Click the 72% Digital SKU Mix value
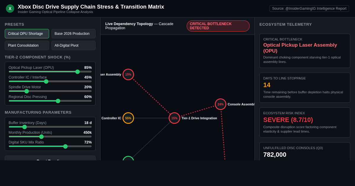Screen dimensions: 355x186 pos(88,142)
